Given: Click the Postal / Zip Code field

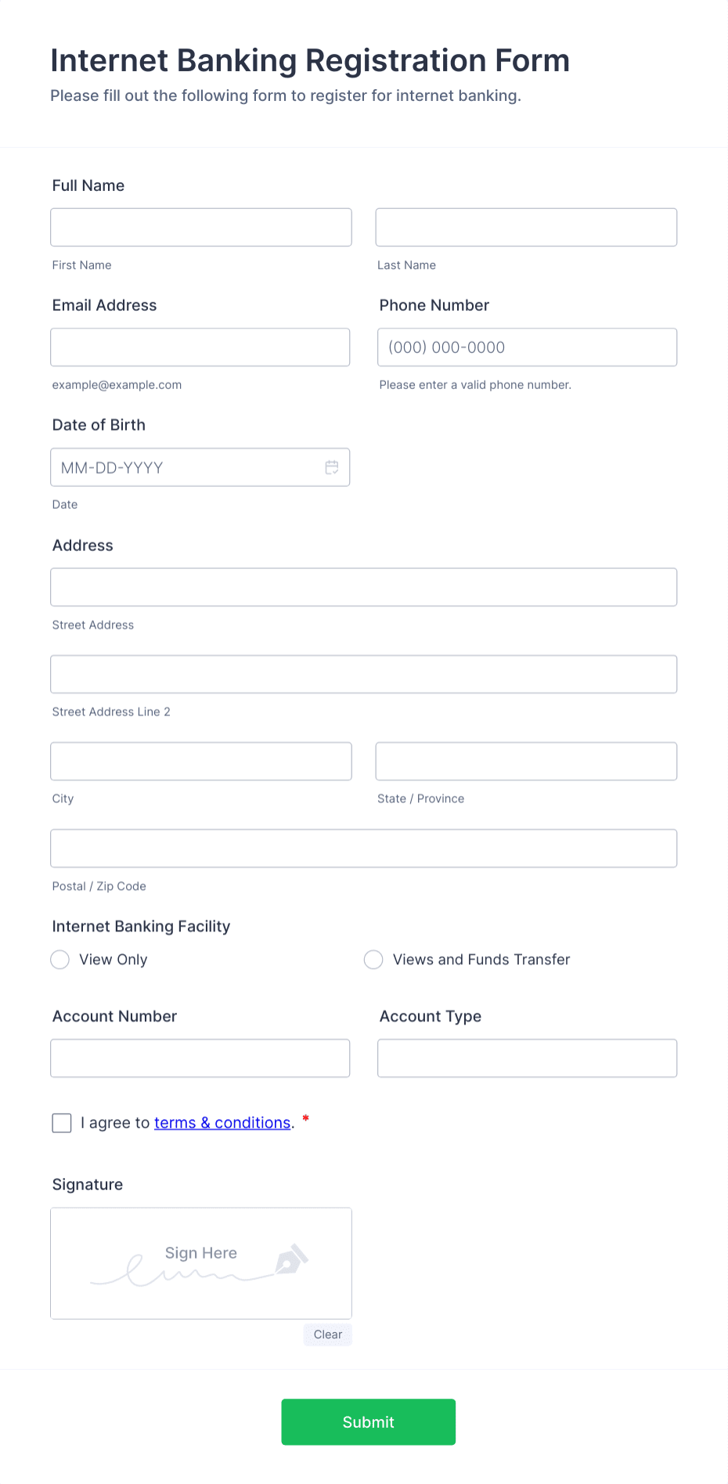Looking at the screenshot, I should point(363,848).
